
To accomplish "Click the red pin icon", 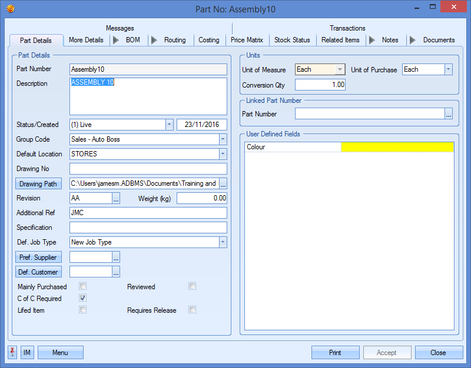I will pyautogui.click(x=13, y=352).
